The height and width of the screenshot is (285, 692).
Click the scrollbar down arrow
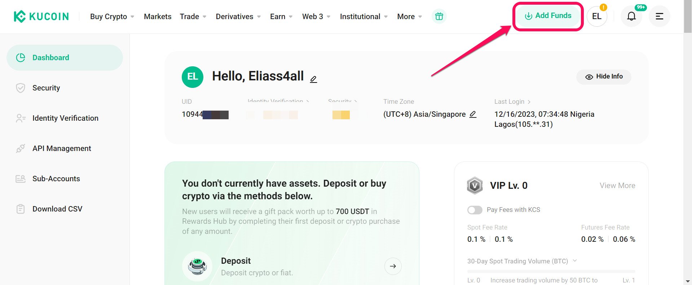pos(688,281)
